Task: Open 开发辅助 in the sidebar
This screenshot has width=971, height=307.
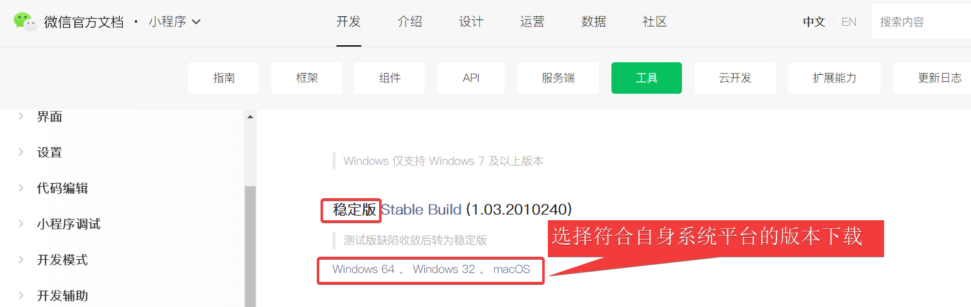Action: point(62,296)
